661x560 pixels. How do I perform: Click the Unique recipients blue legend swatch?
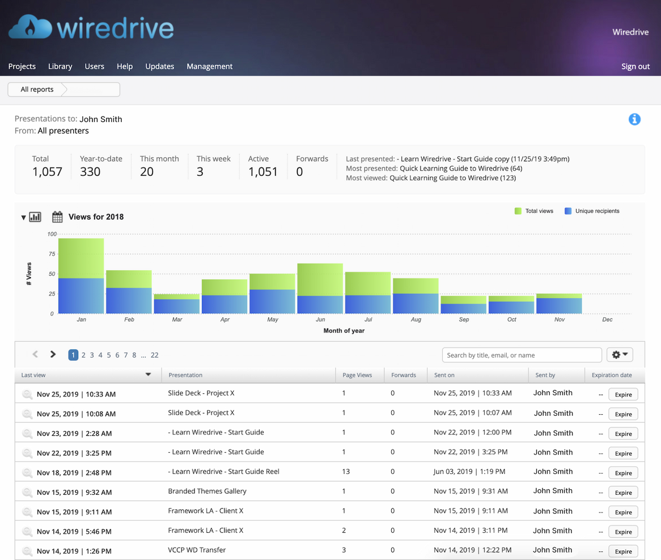click(x=568, y=211)
